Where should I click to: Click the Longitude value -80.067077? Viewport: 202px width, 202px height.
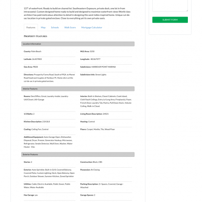[95, 59]
